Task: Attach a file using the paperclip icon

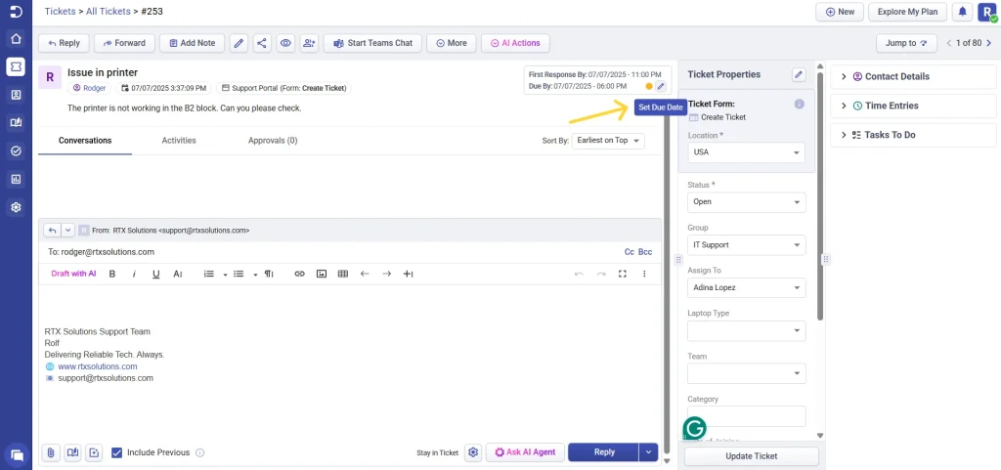Action: [x=51, y=452]
